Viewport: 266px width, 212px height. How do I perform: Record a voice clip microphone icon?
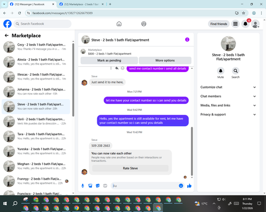82,185
